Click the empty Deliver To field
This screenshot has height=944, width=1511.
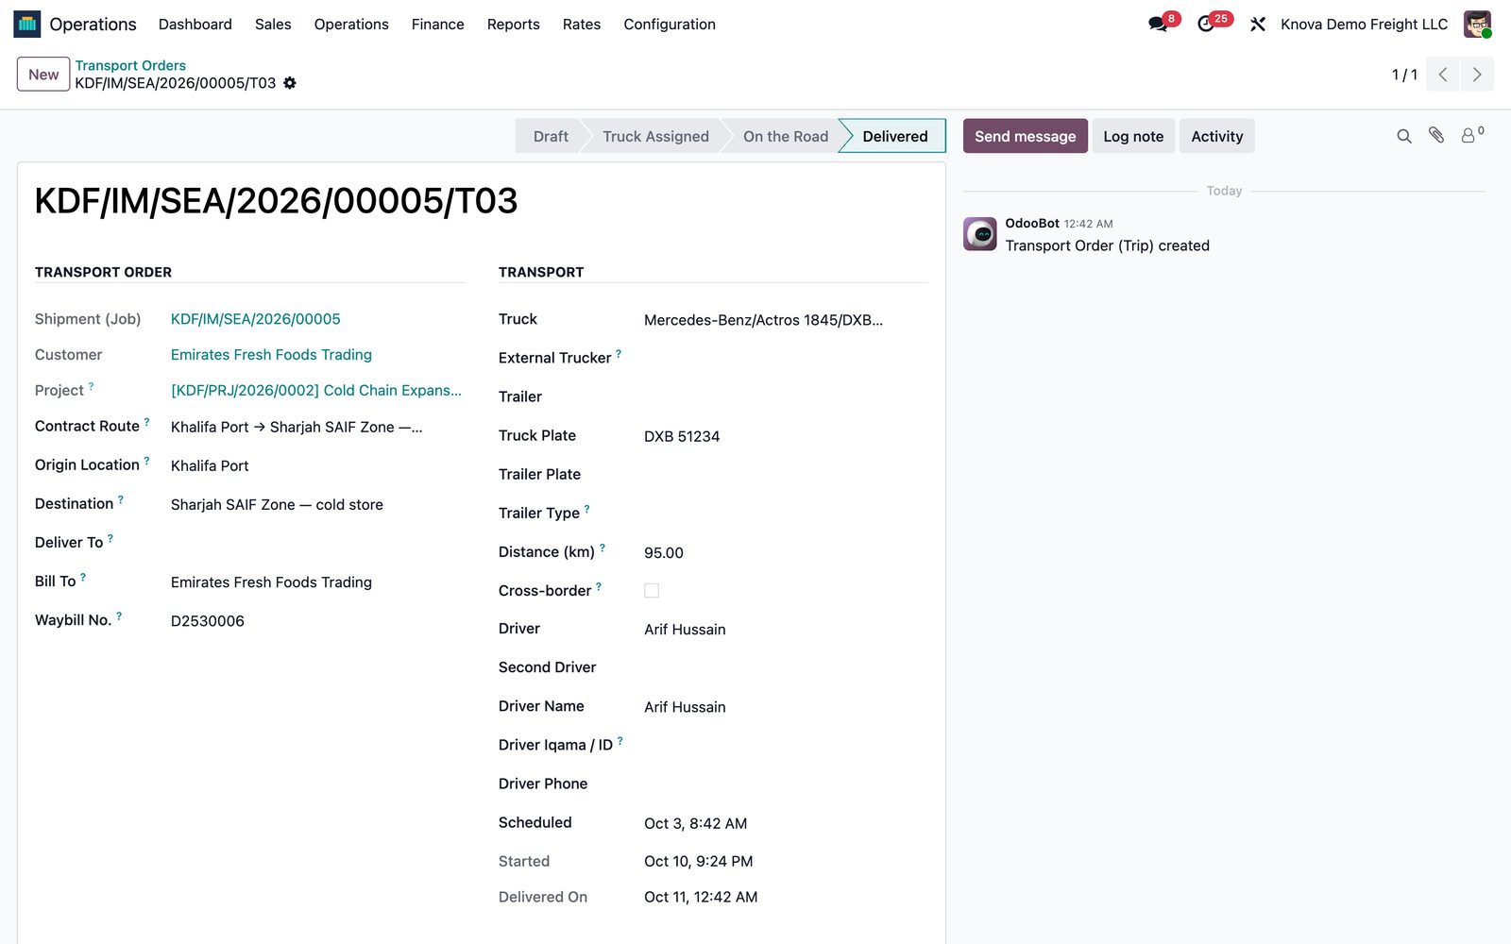coord(316,543)
